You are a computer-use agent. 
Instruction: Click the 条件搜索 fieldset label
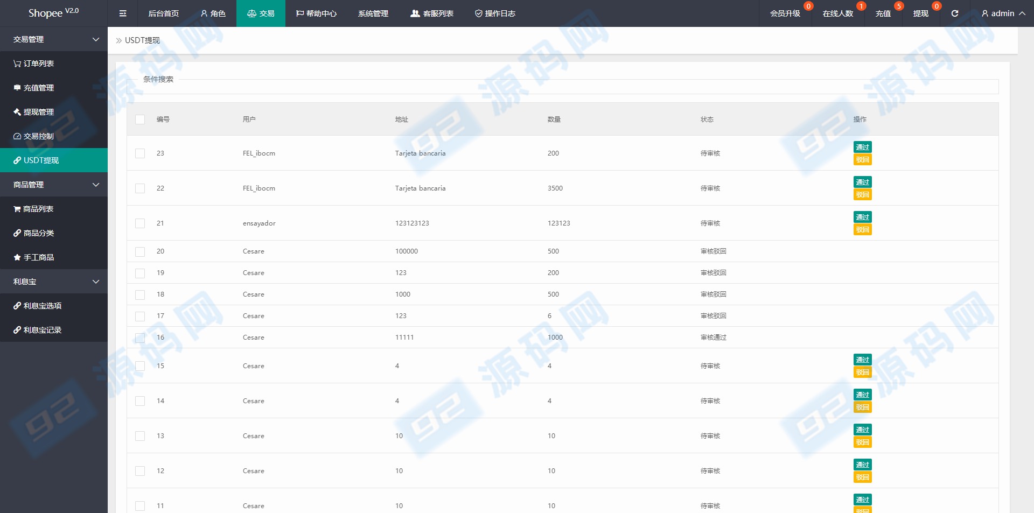pyautogui.click(x=158, y=79)
